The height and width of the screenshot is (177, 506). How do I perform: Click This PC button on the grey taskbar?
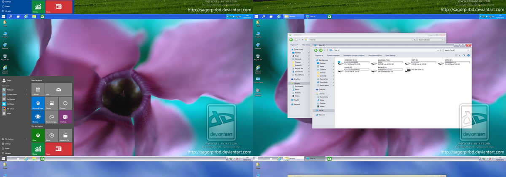coord(315,158)
